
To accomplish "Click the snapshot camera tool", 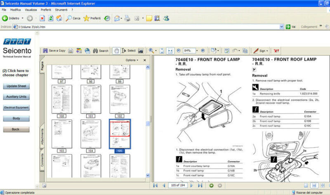I will click(x=141, y=51).
